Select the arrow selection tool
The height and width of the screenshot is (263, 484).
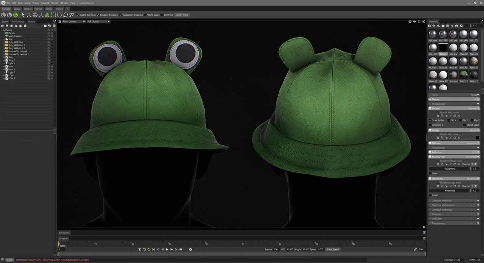(23, 15)
